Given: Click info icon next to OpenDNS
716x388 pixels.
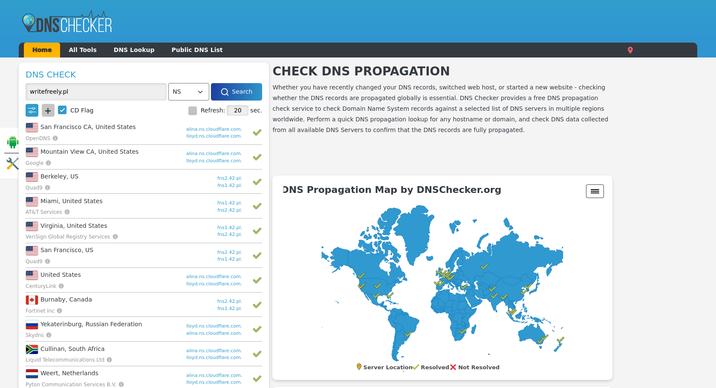Looking at the screenshot, I should [55, 138].
